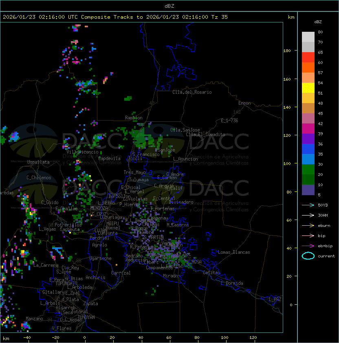Screen dimensions: 339x343
Task: Click the Potrerillos map label
Action: point(68,225)
